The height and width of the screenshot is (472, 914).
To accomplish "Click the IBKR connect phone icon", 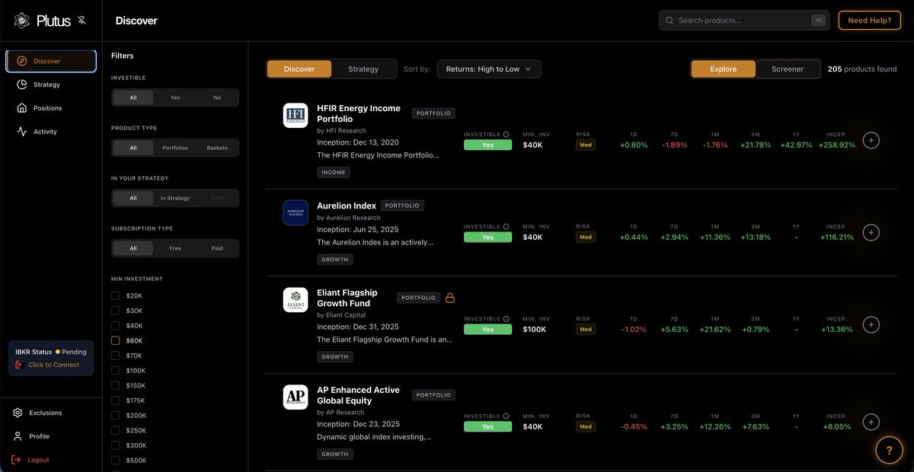I will coord(19,365).
